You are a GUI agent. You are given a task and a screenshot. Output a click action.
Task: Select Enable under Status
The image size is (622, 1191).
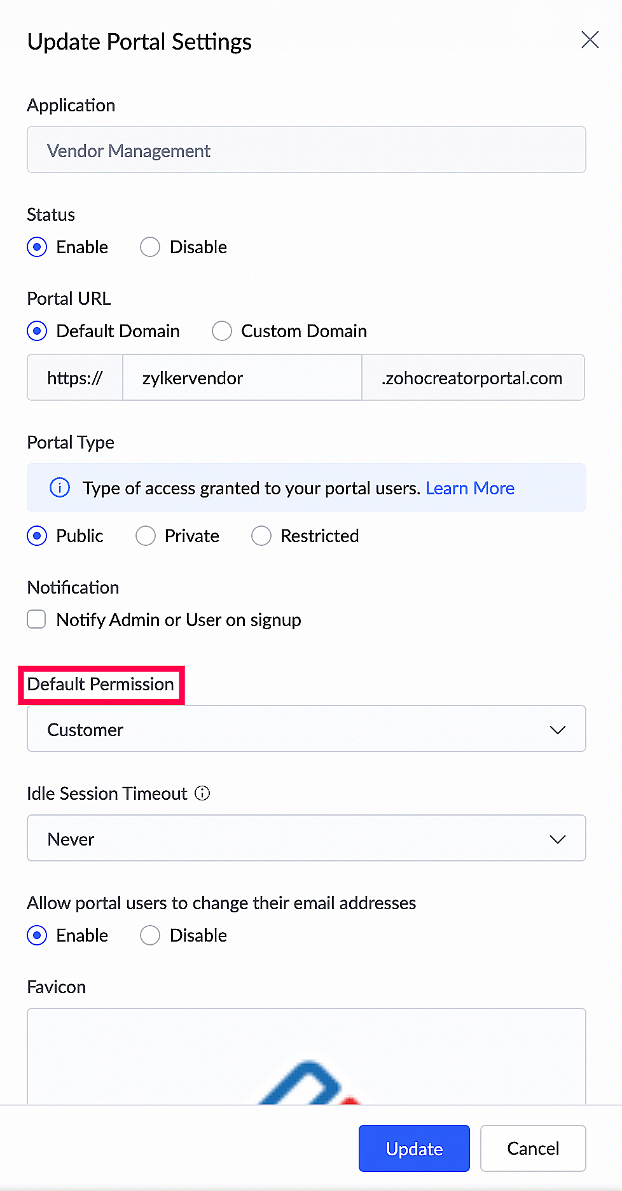tap(38, 247)
